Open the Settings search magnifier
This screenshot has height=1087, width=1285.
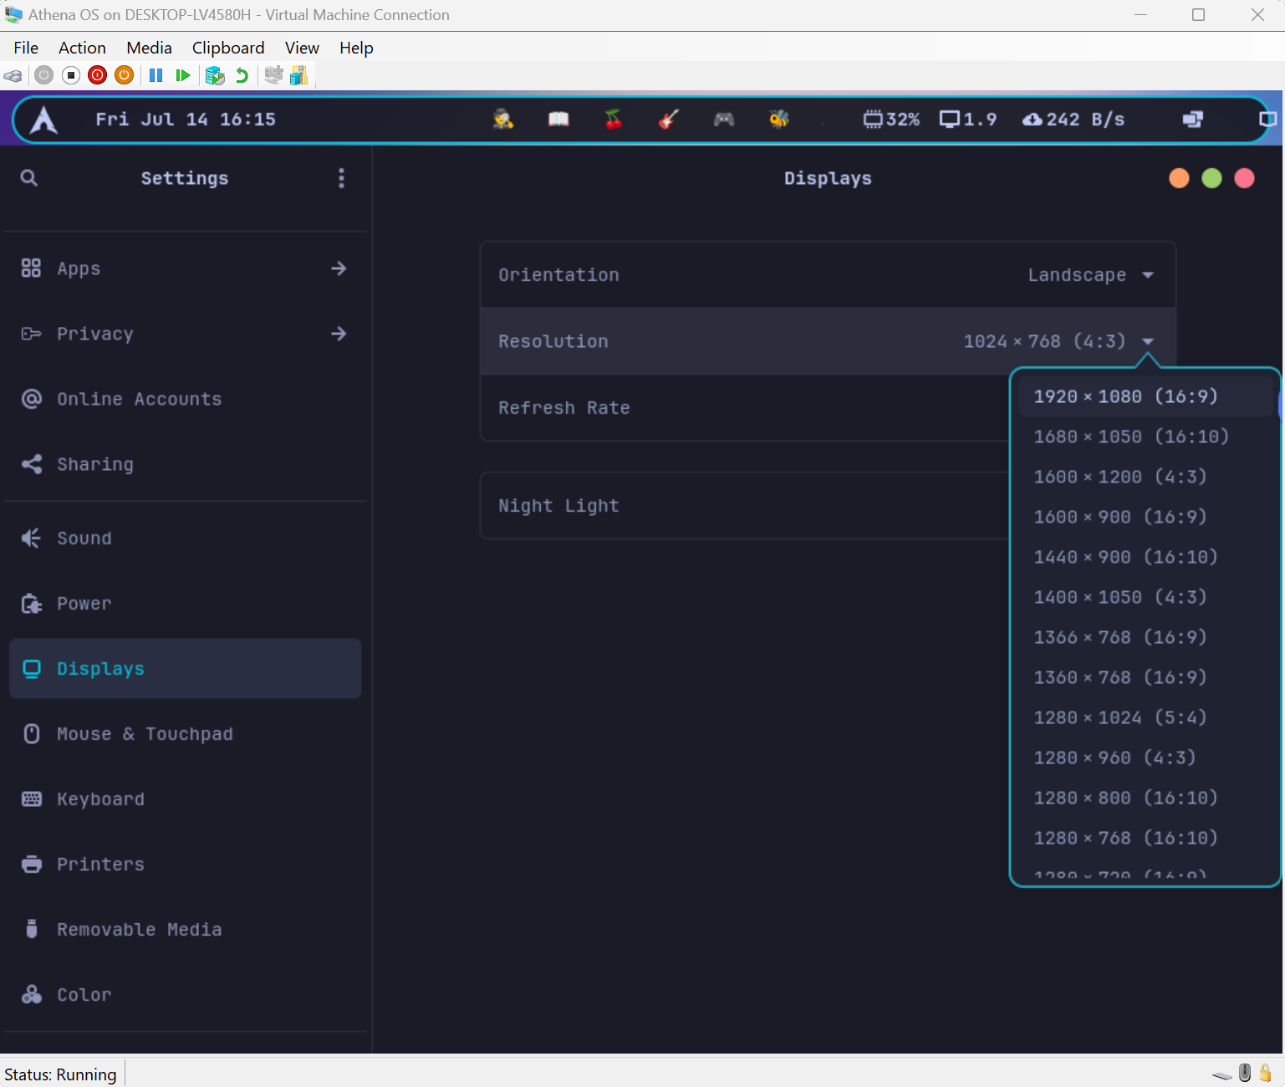click(29, 178)
